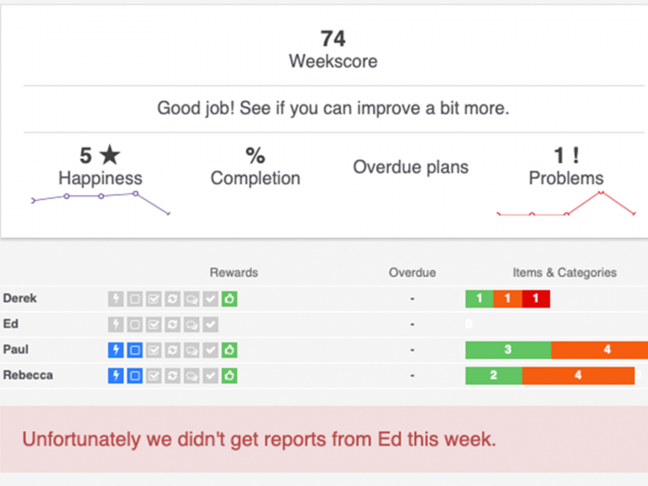Select the Happiness trend chart
Viewport: 648px width, 486px height.
[x=101, y=203]
